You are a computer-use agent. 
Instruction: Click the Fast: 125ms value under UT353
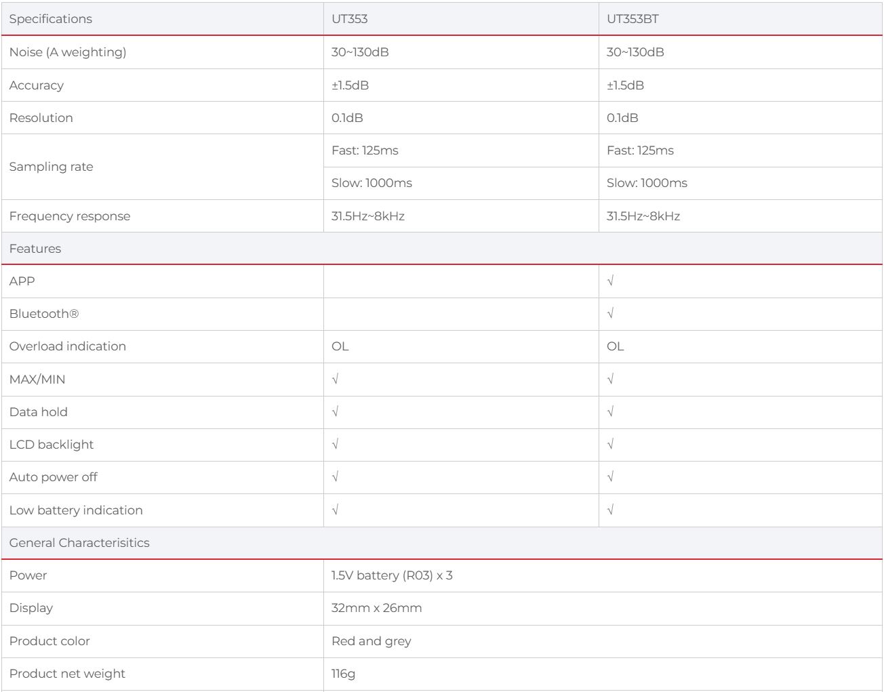coord(365,150)
